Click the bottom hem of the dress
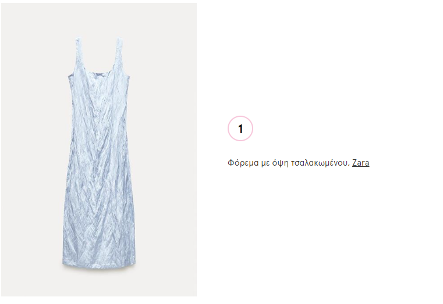 pos(99,264)
